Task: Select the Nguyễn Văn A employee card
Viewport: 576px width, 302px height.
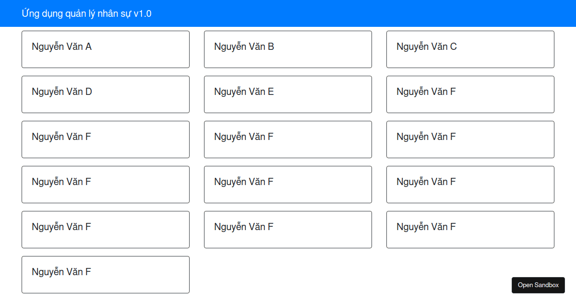Action: (x=106, y=49)
